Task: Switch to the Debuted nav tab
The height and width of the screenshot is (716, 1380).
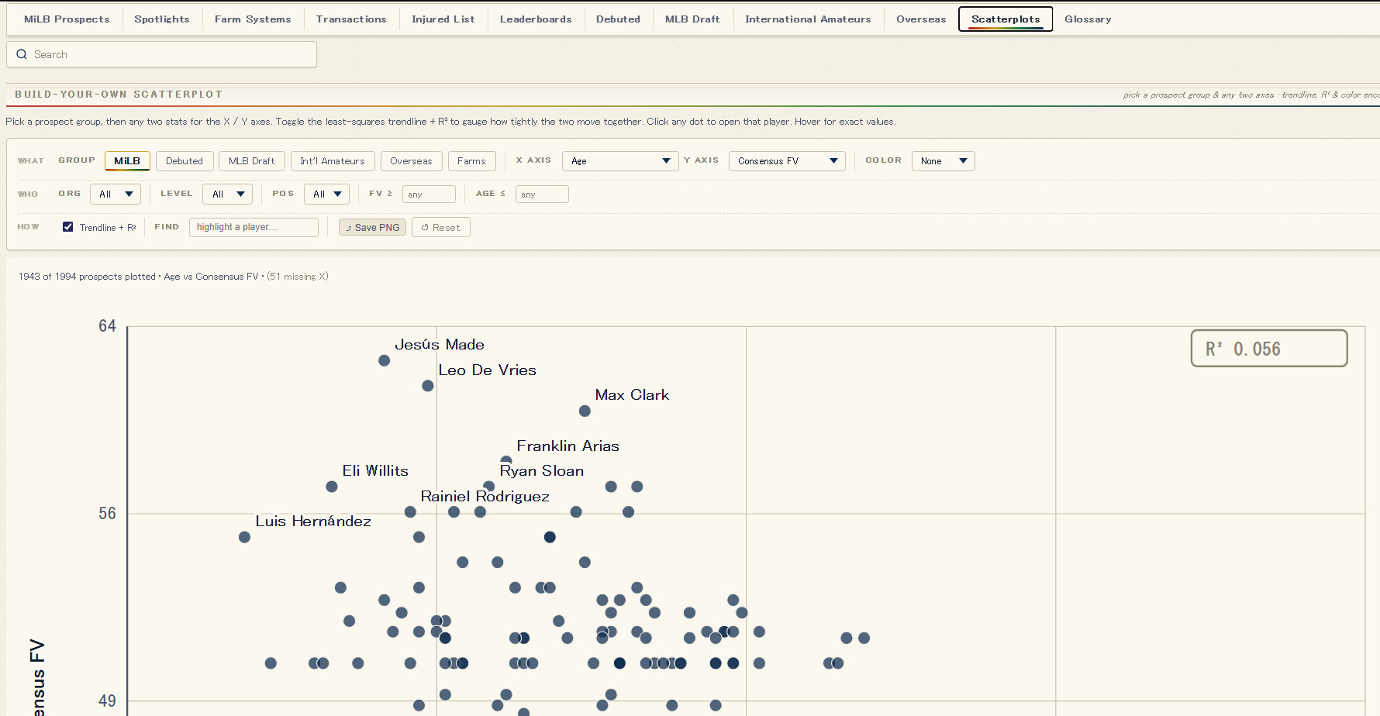Action: [618, 19]
